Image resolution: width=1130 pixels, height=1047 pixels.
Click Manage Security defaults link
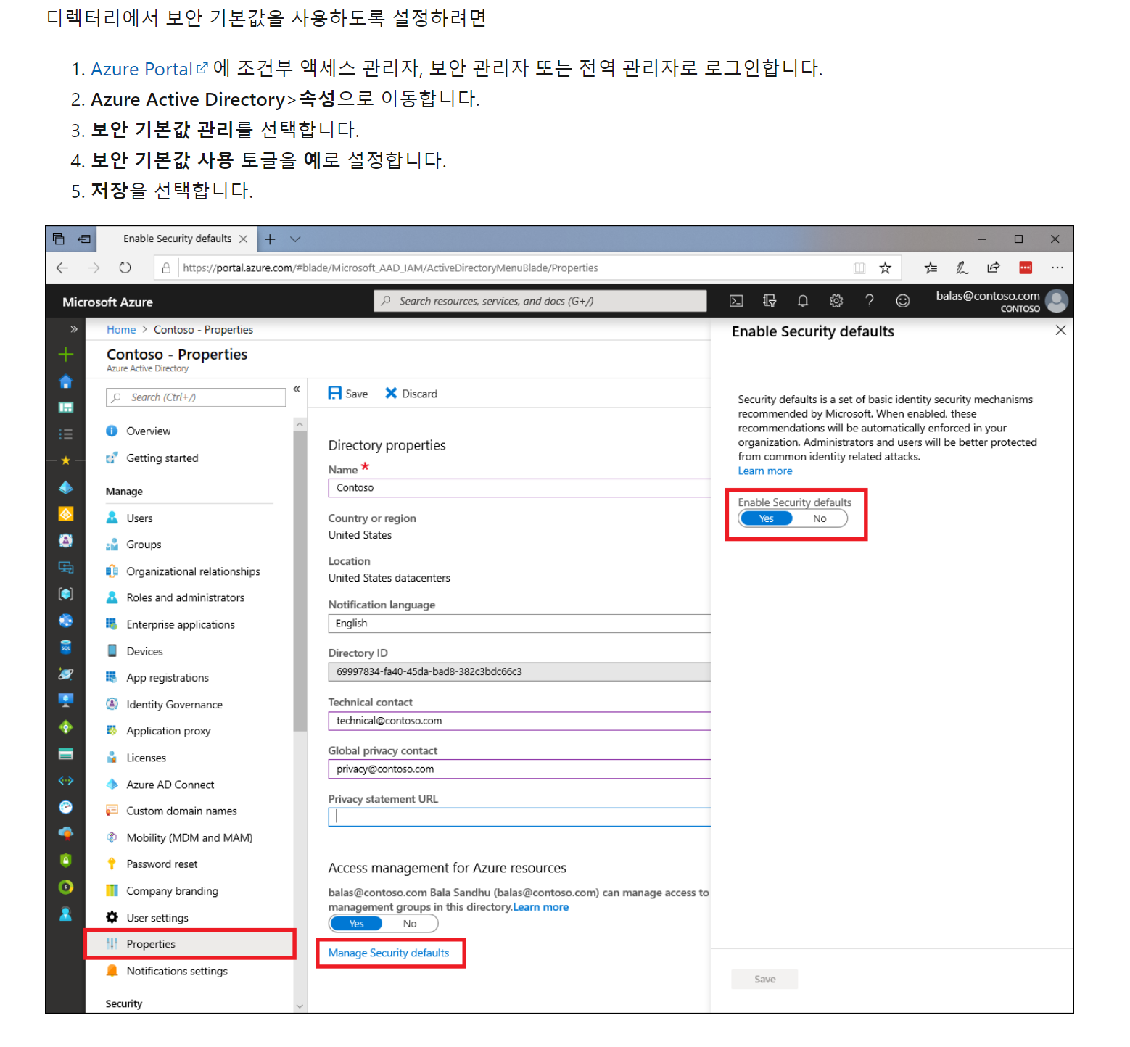coord(389,953)
